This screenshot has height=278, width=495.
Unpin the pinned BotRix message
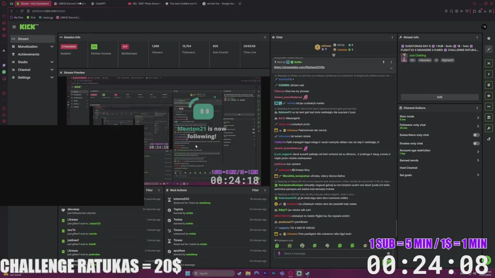pyautogui.click(x=384, y=62)
